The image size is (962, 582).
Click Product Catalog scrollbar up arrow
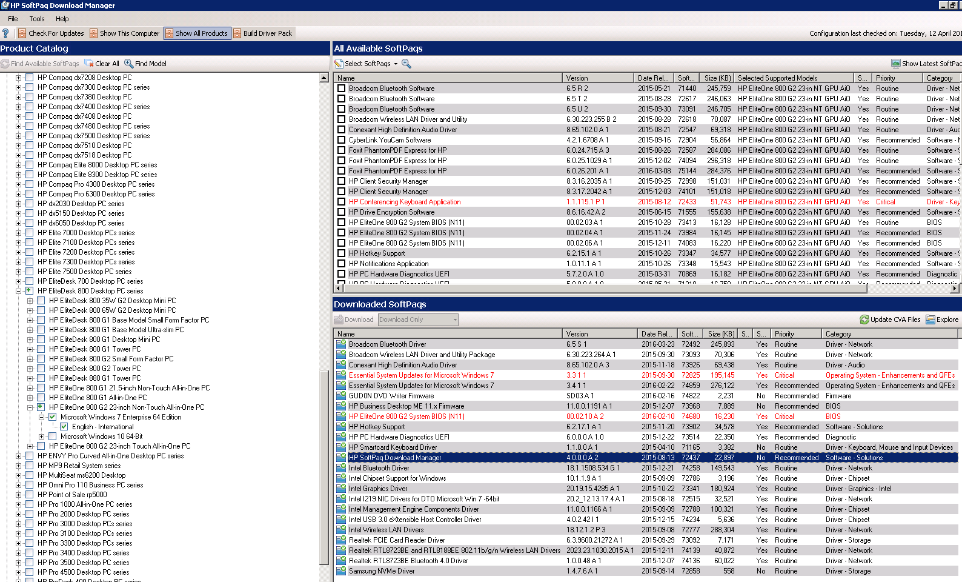coord(324,78)
